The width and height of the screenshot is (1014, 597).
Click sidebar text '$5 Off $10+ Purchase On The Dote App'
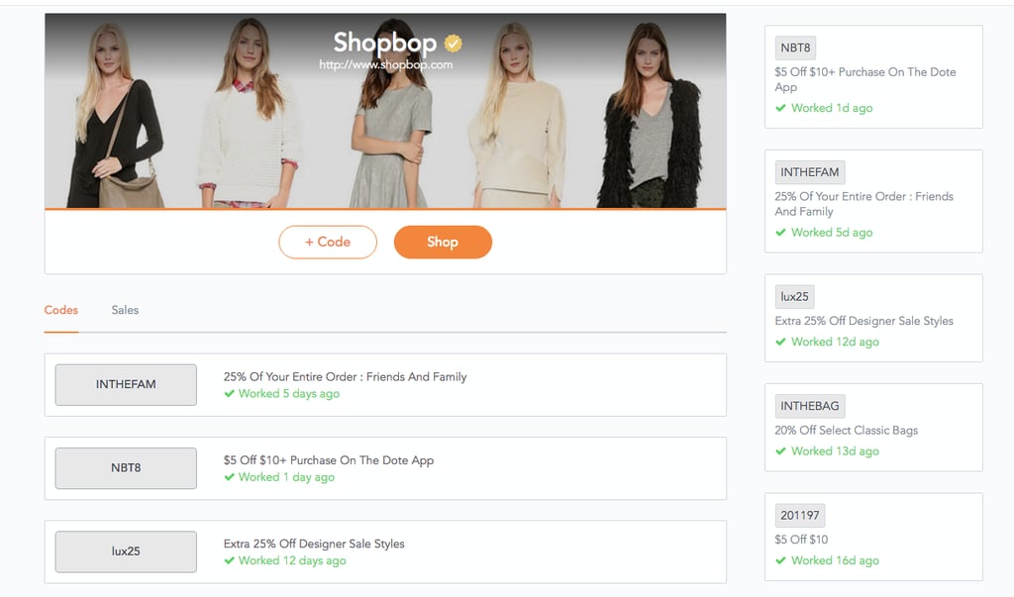[865, 79]
